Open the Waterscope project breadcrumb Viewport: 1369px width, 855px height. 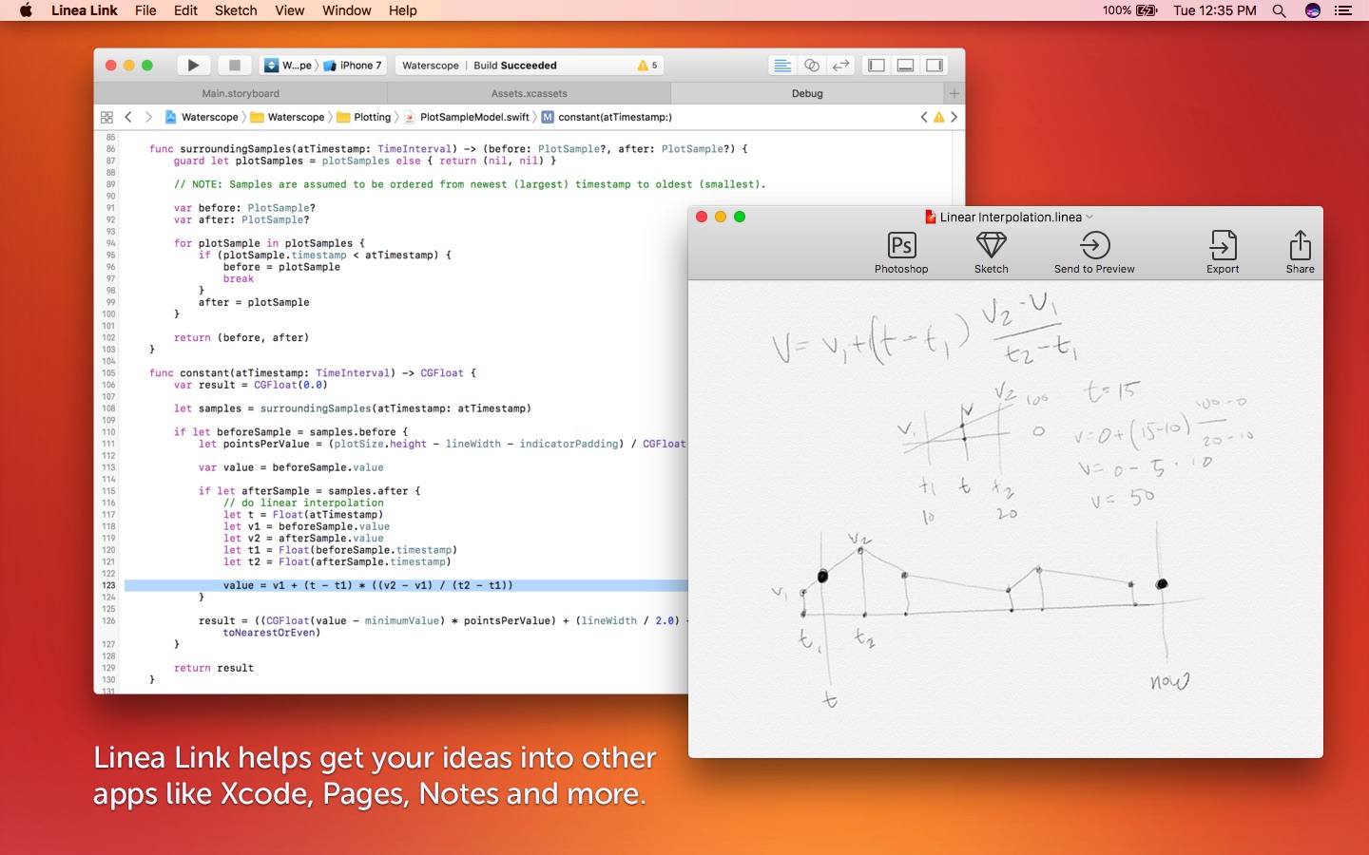(202, 117)
